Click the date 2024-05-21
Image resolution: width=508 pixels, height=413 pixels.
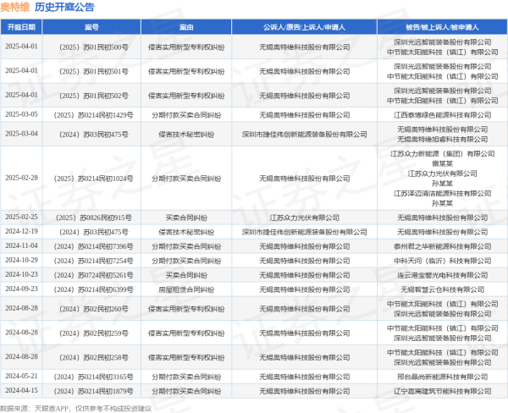[21, 376]
